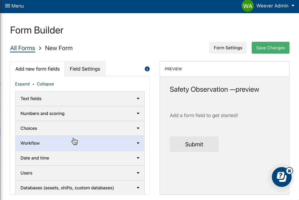This screenshot has height=200, width=299.
Task: Expand the Date and time section
Action: (138, 158)
